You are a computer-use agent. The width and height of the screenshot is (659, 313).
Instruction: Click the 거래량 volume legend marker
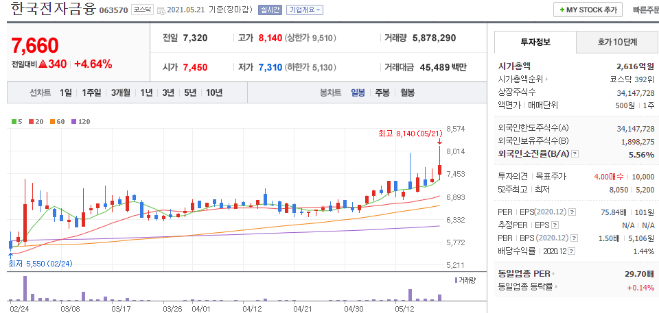tap(465, 280)
